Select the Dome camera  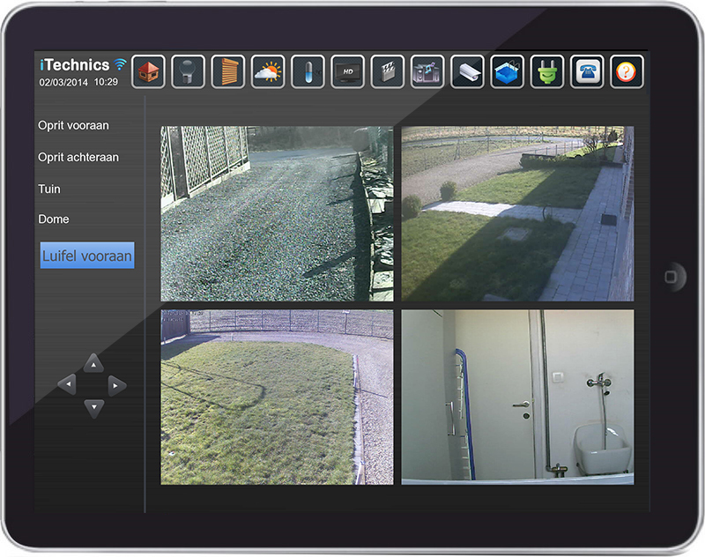click(54, 219)
